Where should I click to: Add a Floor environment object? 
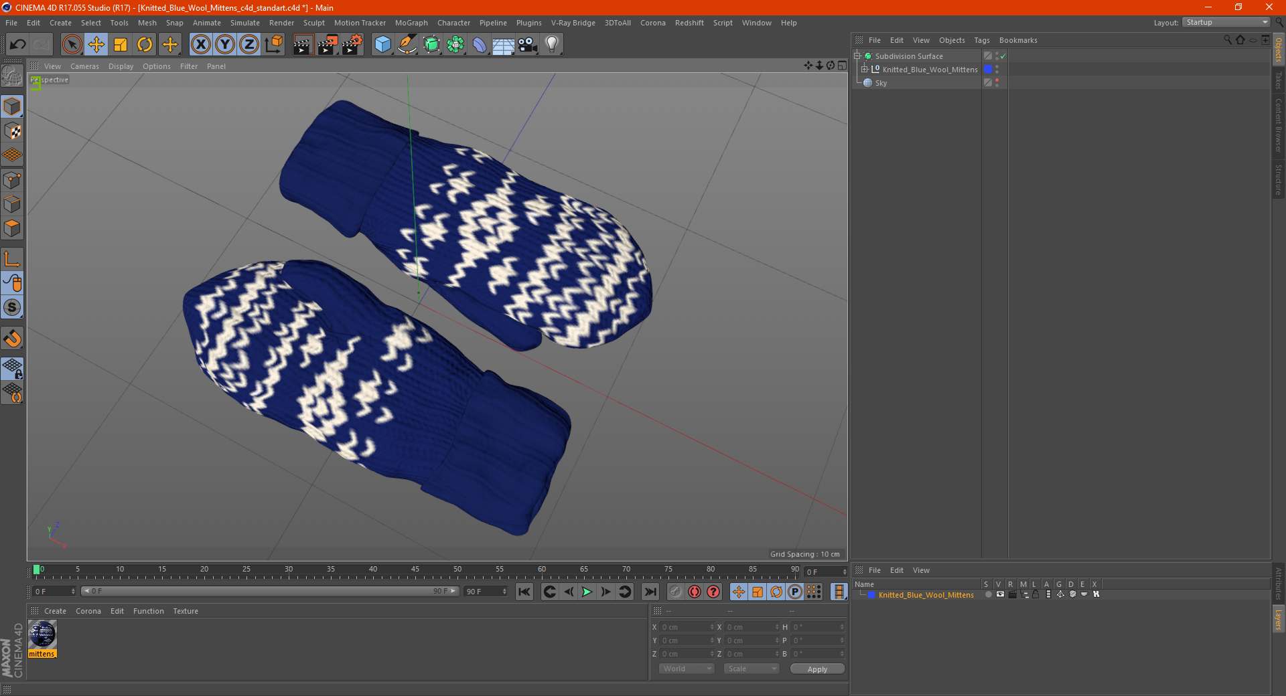(504, 45)
